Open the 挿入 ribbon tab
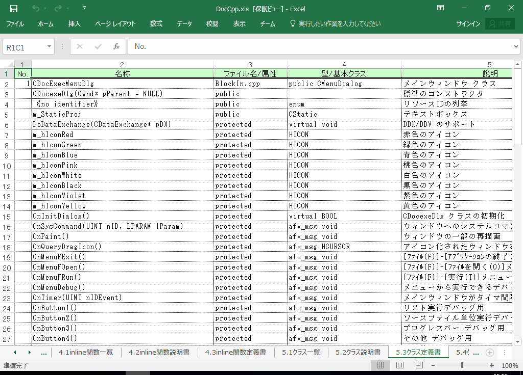Image resolution: width=523 pixels, height=375 pixels. coord(75,24)
